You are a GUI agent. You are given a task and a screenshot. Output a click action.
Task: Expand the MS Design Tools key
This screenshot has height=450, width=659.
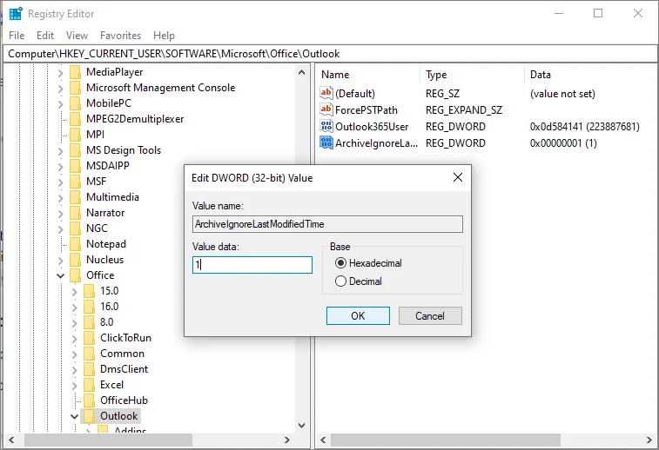pos(61,150)
